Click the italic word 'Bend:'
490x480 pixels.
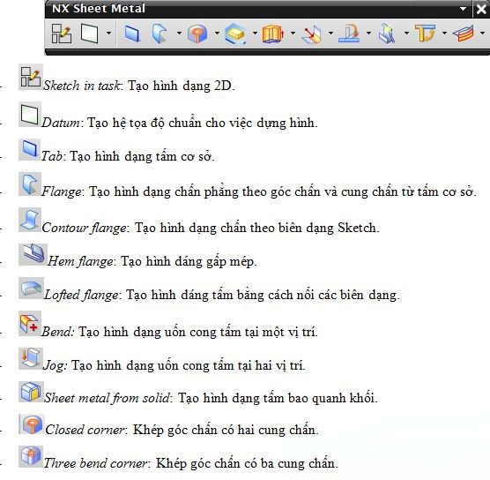57,332
